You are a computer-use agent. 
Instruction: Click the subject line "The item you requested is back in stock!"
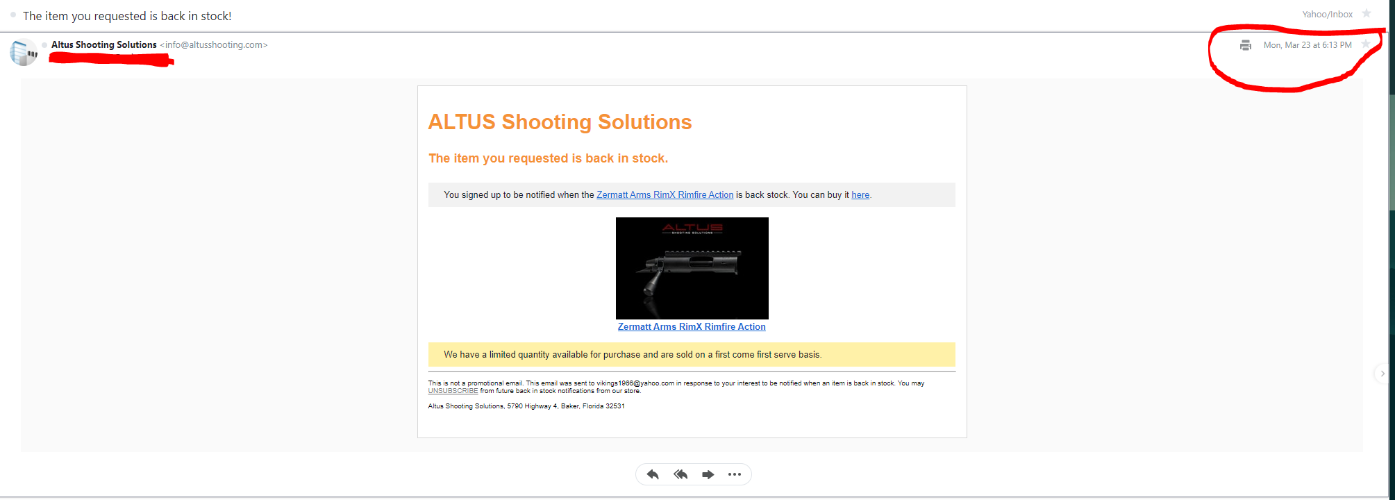(x=127, y=16)
